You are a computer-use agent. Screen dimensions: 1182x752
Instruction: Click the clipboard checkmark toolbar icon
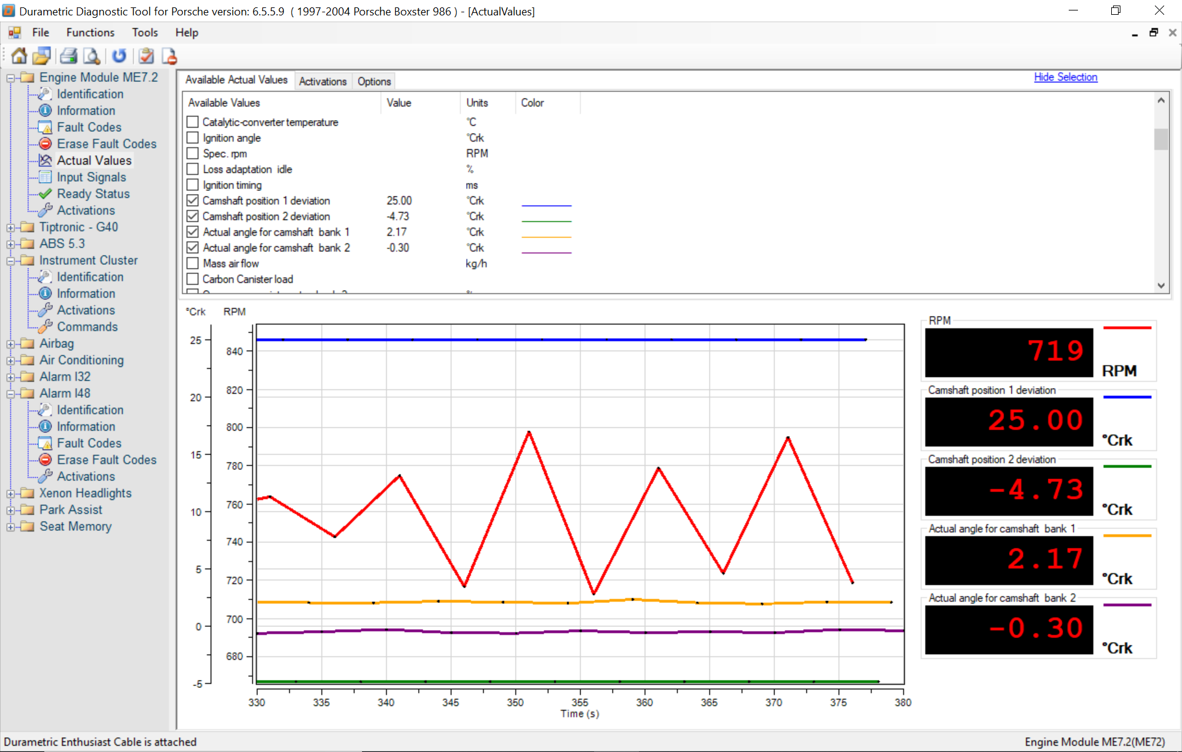(x=146, y=56)
